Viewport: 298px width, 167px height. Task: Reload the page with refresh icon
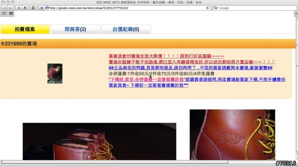click(207, 8)
